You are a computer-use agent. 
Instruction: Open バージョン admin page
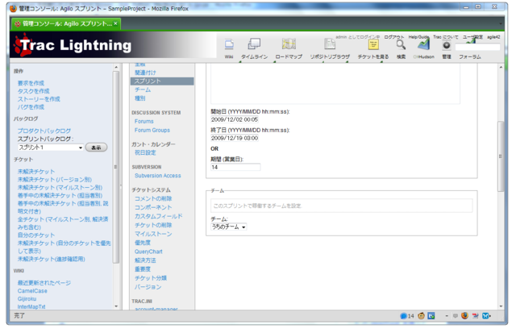click(148, 287)
